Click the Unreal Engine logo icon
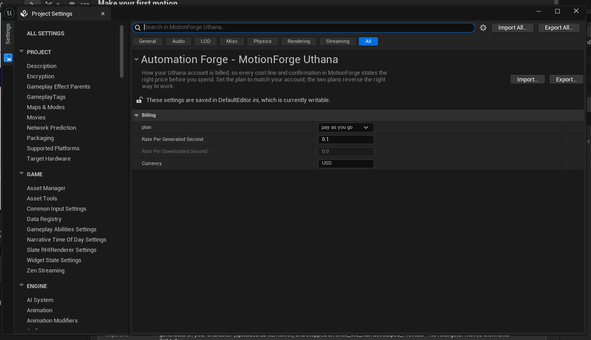Screen dimensions: 591x340 point(9,13)
